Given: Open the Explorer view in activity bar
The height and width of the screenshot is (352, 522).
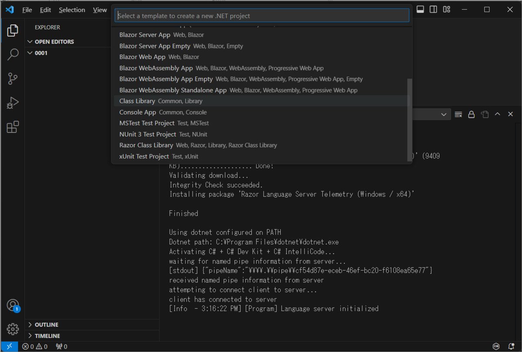Looking at the screenshot, I should (13, 30).
